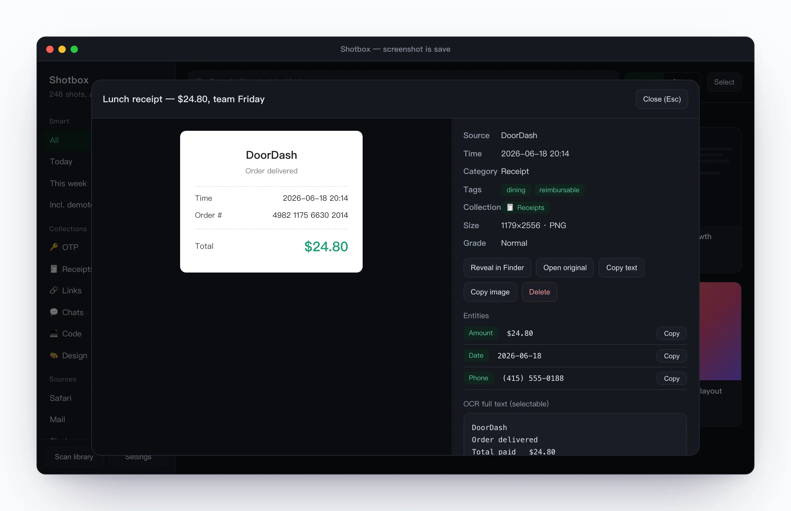The width and height of the screenshot is (791, 511).
Task: Click the source value 'DoorDash' in metadata
Action: [x=519, y=135]
